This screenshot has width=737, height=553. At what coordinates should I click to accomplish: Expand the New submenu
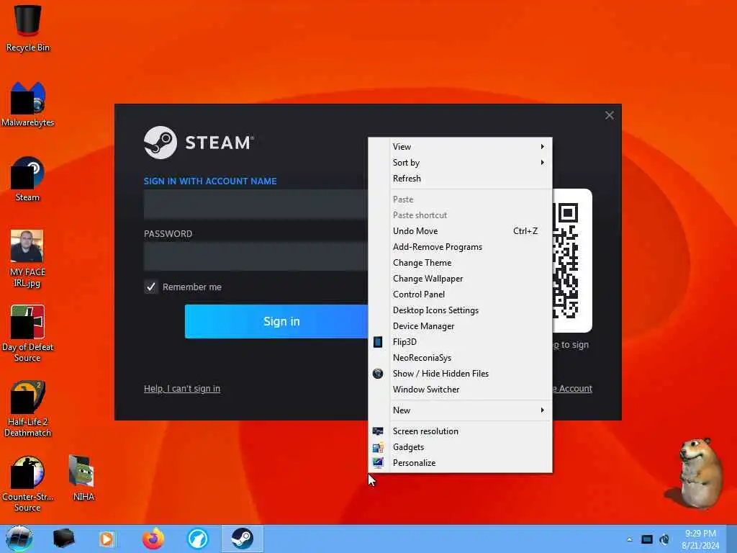(460, 410)
